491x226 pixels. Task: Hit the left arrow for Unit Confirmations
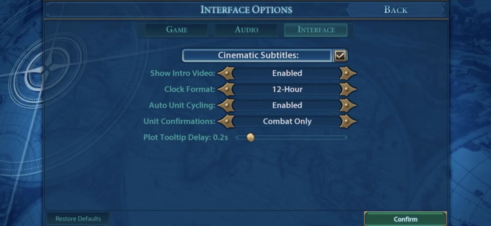point(226,122)
